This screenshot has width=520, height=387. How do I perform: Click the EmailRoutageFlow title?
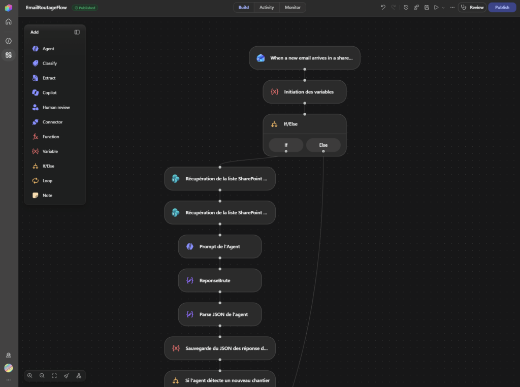click(46, 8)
